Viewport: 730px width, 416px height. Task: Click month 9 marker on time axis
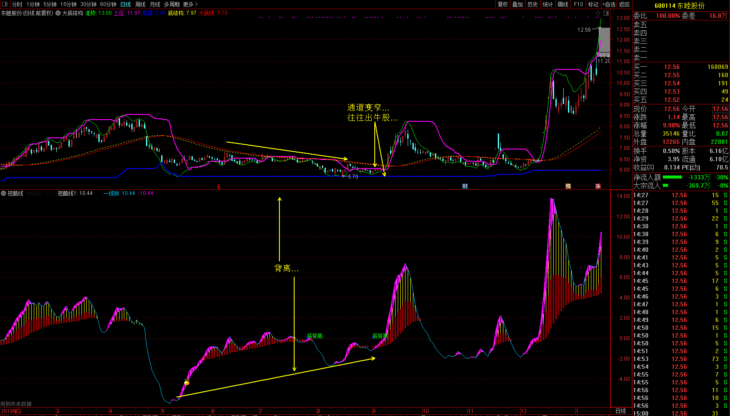[374, 411]
